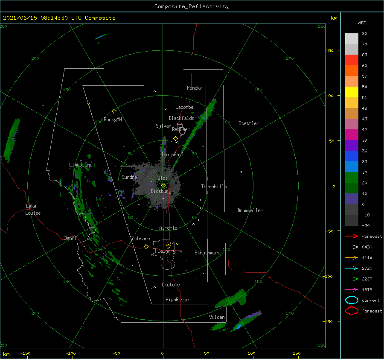This screenshot has height=359, width=384.
Task: Select the magenta 42-39 dBZ color swatch
Action: 352,134
